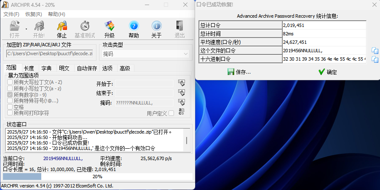Toggle 所有可打印字符 checkbox

[x=10, y=112]
